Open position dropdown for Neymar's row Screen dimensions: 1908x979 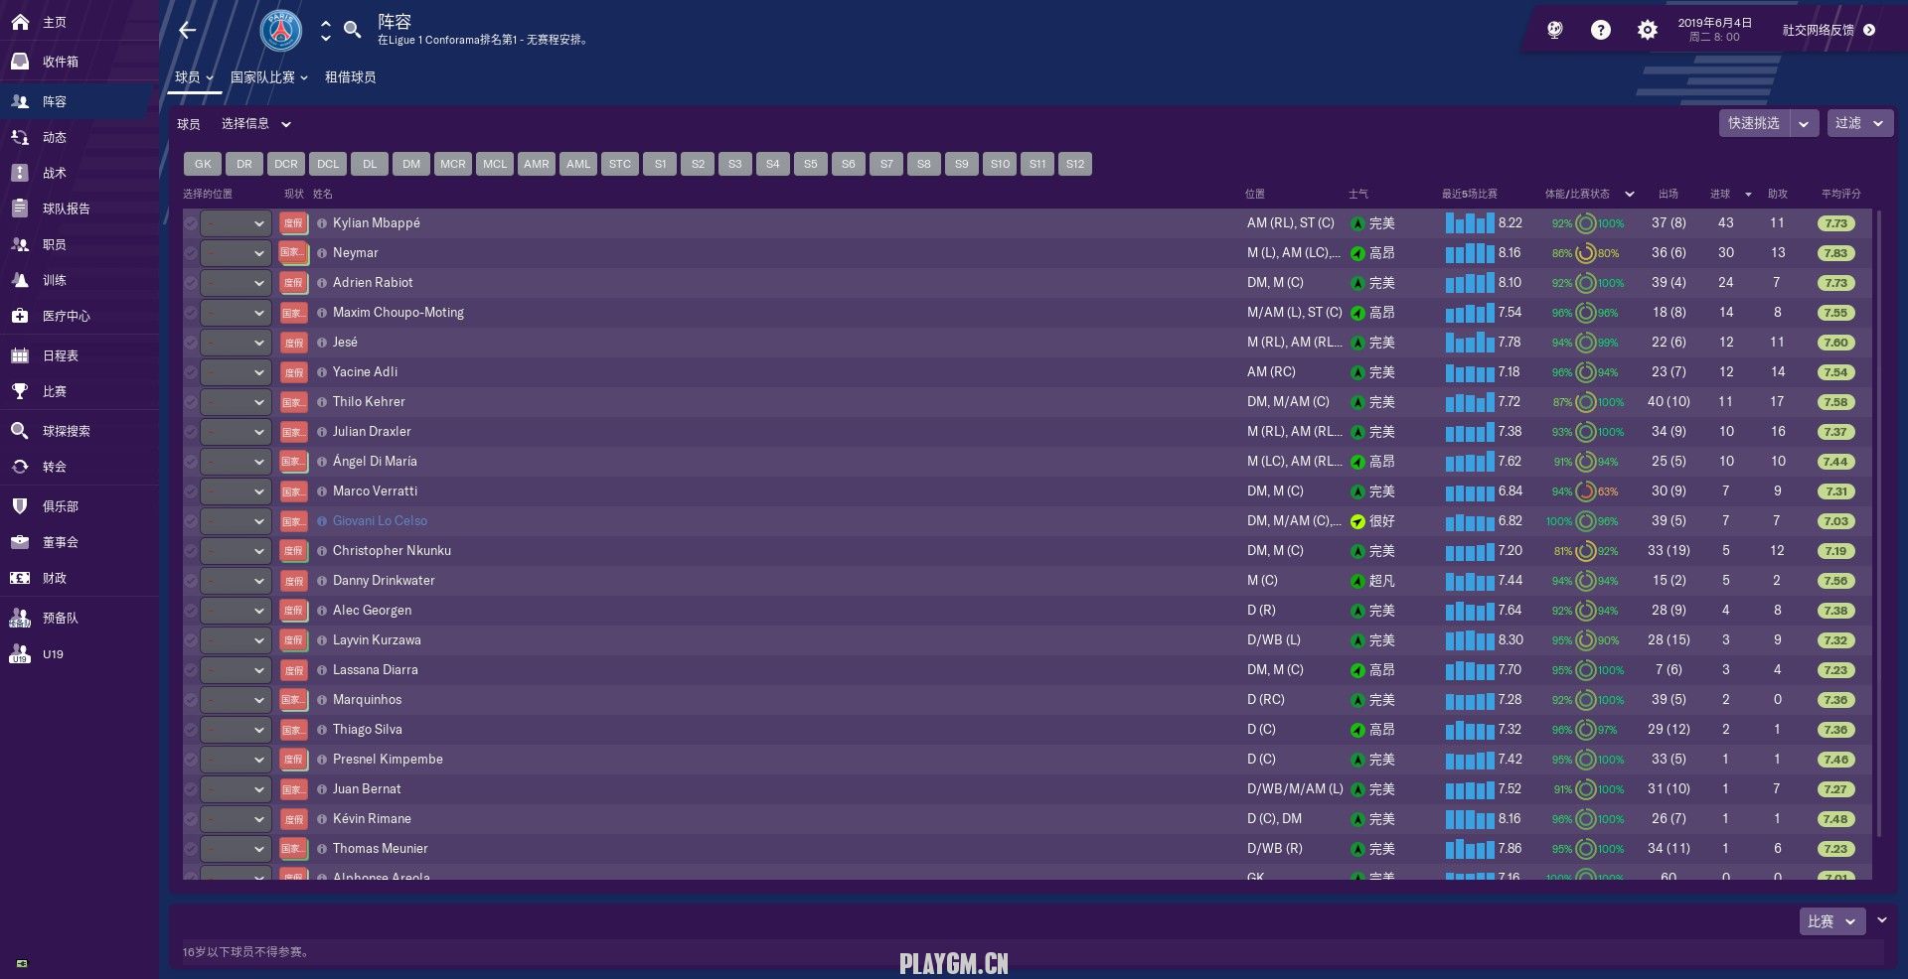click(236, 253)
